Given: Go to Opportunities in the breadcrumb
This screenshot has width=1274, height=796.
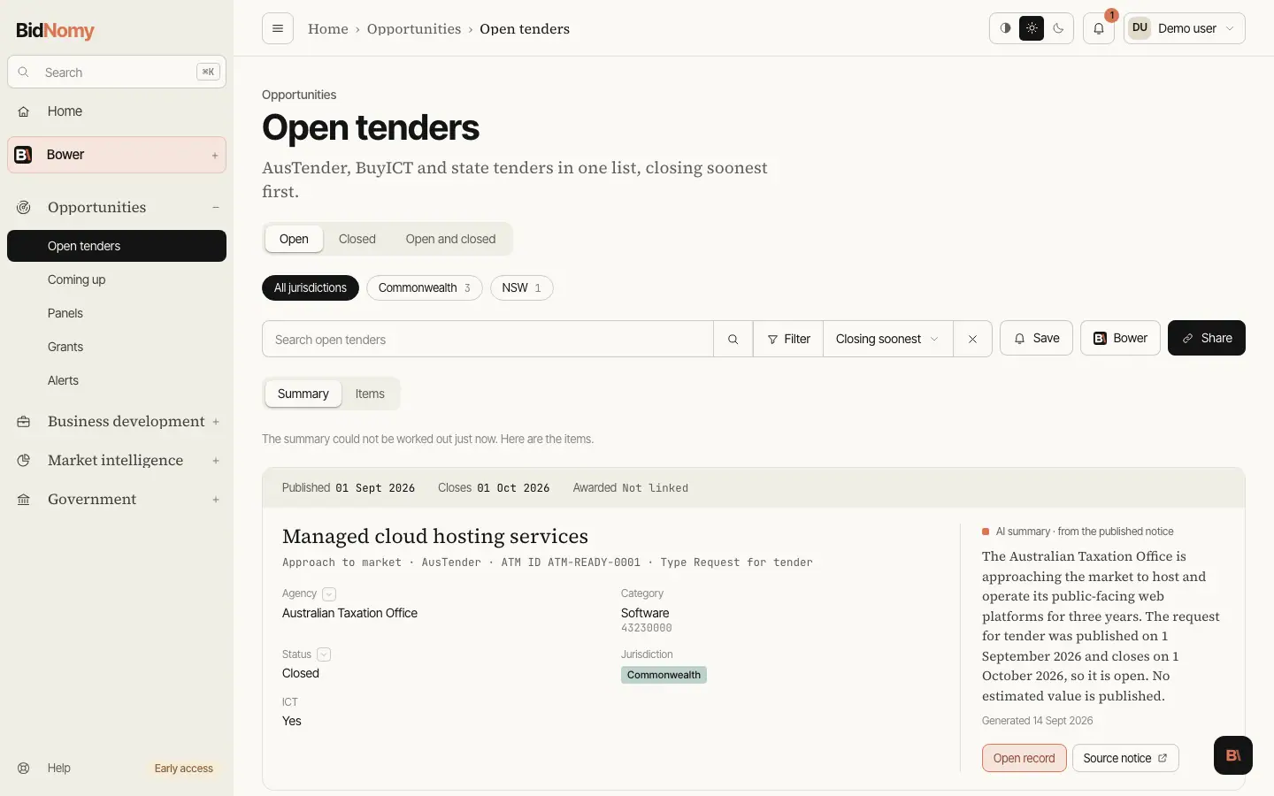Looking at the screenshot, I should point(414,28).
